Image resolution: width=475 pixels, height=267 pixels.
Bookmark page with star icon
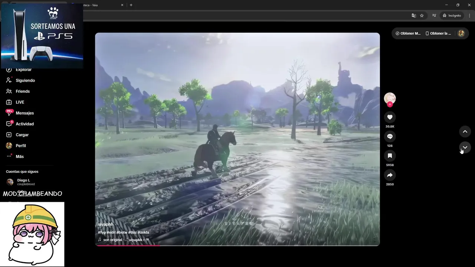point(422,16)
